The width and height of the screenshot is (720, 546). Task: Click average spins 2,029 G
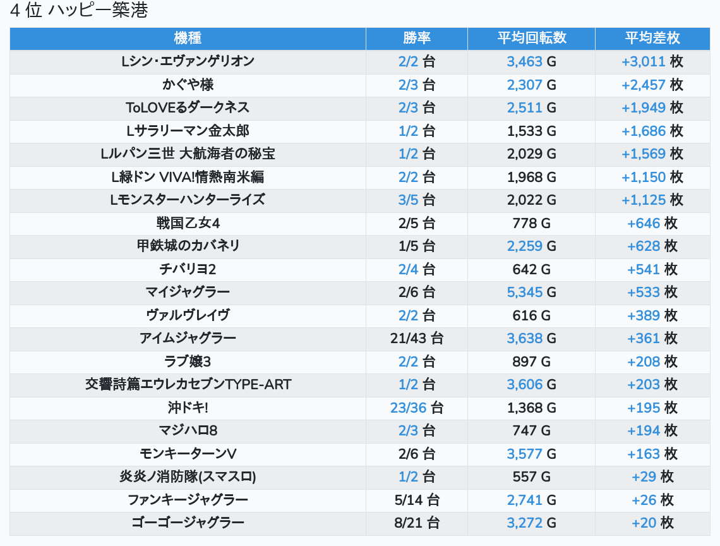(x=532, y=154)
